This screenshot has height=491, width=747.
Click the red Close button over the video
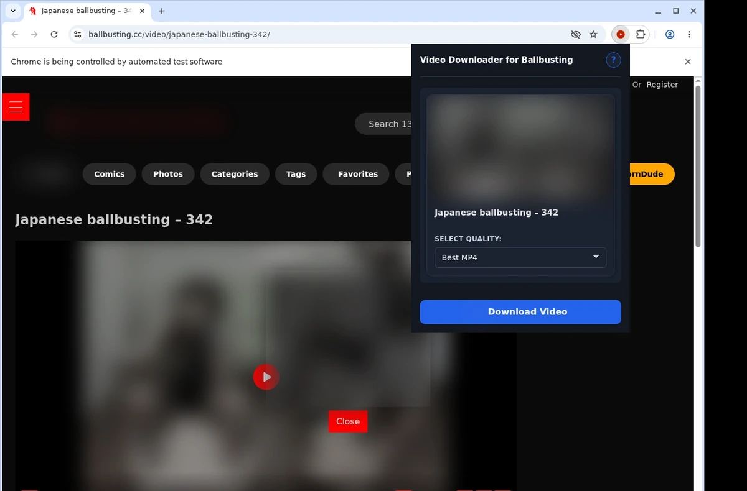348,421
